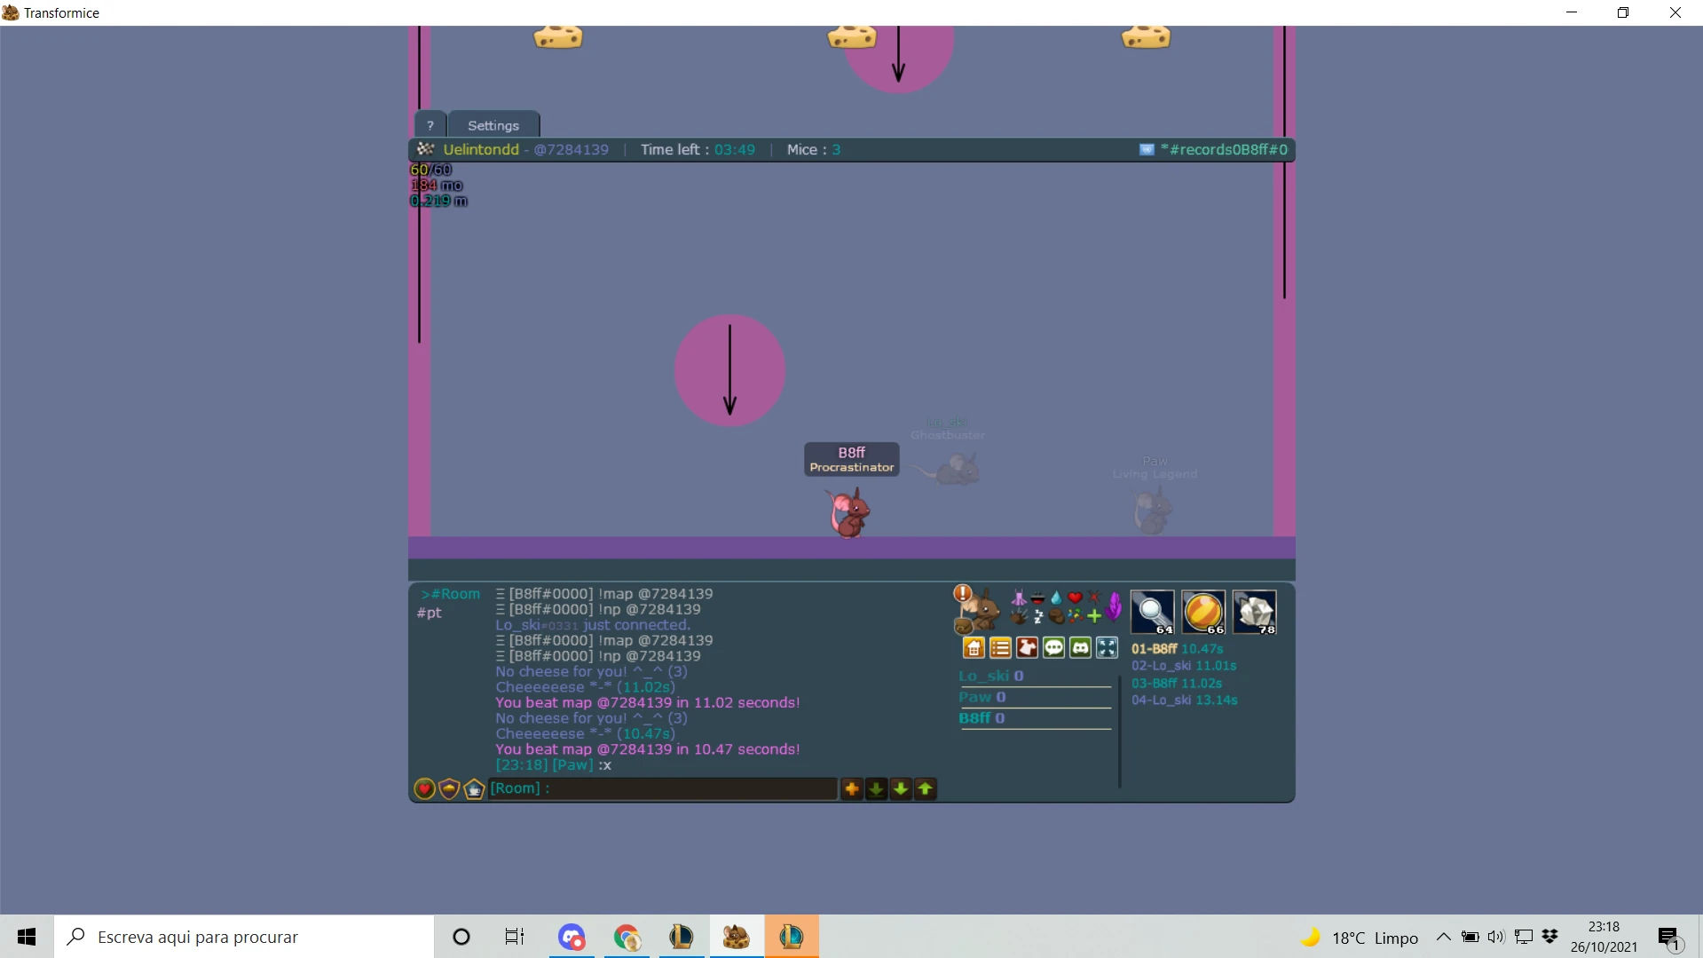
Task: Select the blue teardrop cry emote
Action: point(1056,598)
